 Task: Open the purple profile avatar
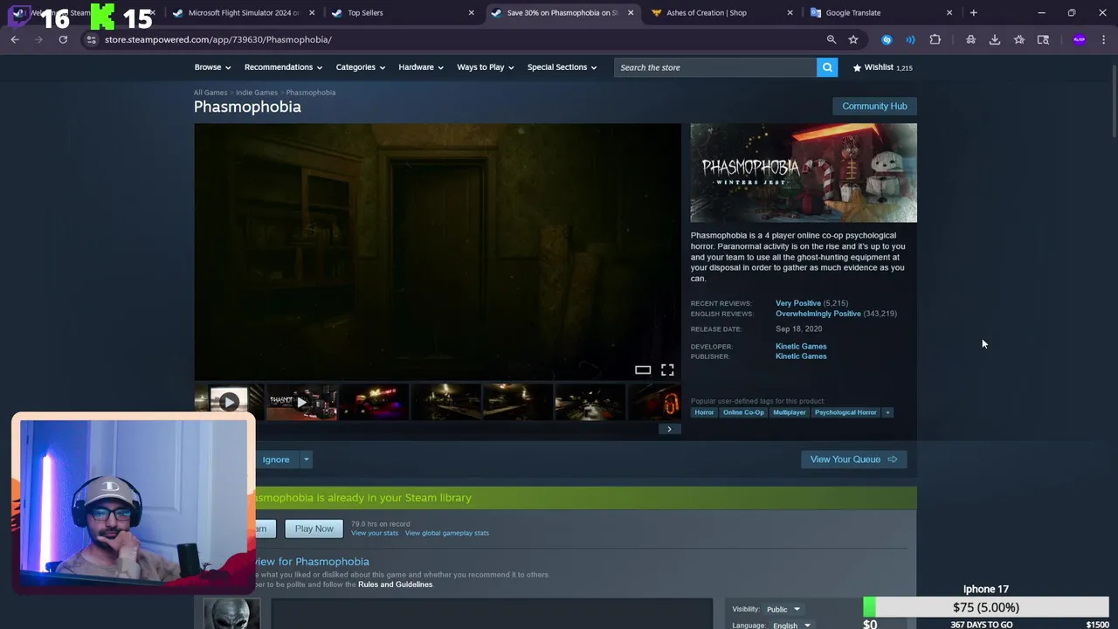pos(1080,39)
